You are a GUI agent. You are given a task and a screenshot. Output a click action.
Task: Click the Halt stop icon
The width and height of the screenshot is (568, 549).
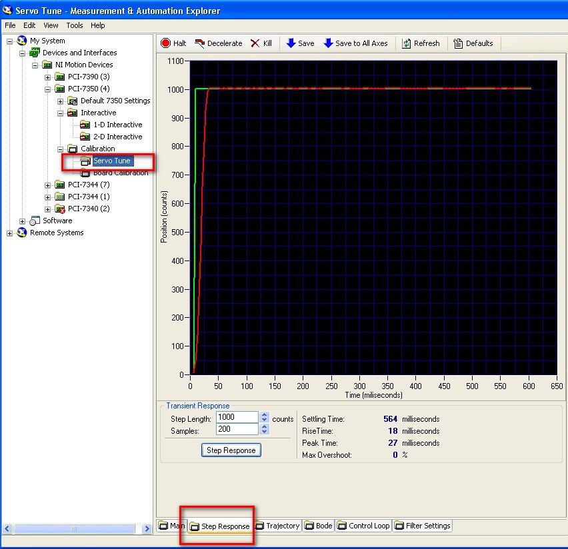click(165, 43)
